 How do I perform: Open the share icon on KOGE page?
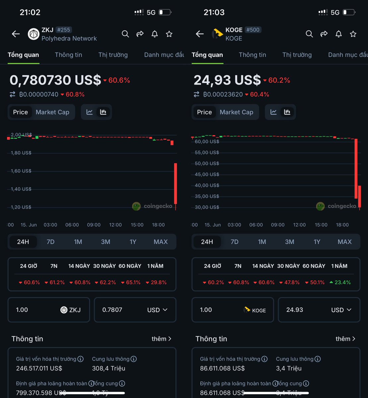pyautogui.click(x=324, y=34)
